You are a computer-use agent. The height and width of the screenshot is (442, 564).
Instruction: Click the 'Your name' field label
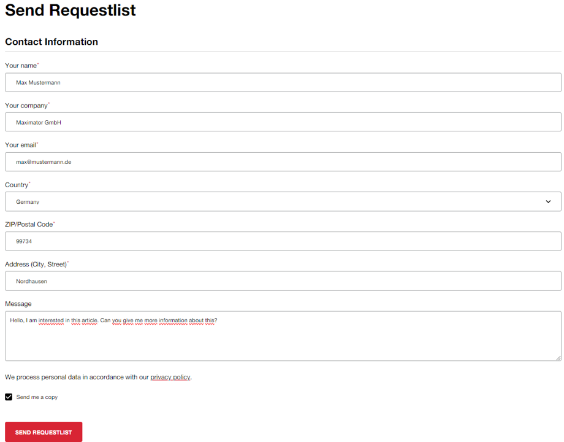tap(21, 66)
